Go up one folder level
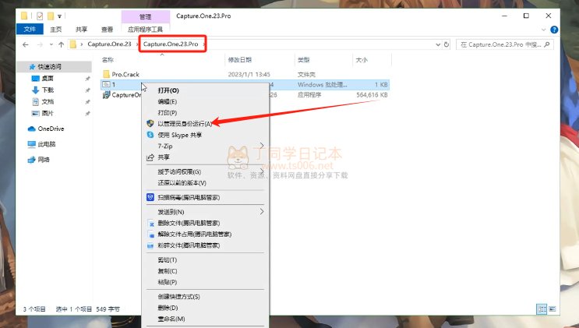The image size is (579, 328). click(62, 44)
